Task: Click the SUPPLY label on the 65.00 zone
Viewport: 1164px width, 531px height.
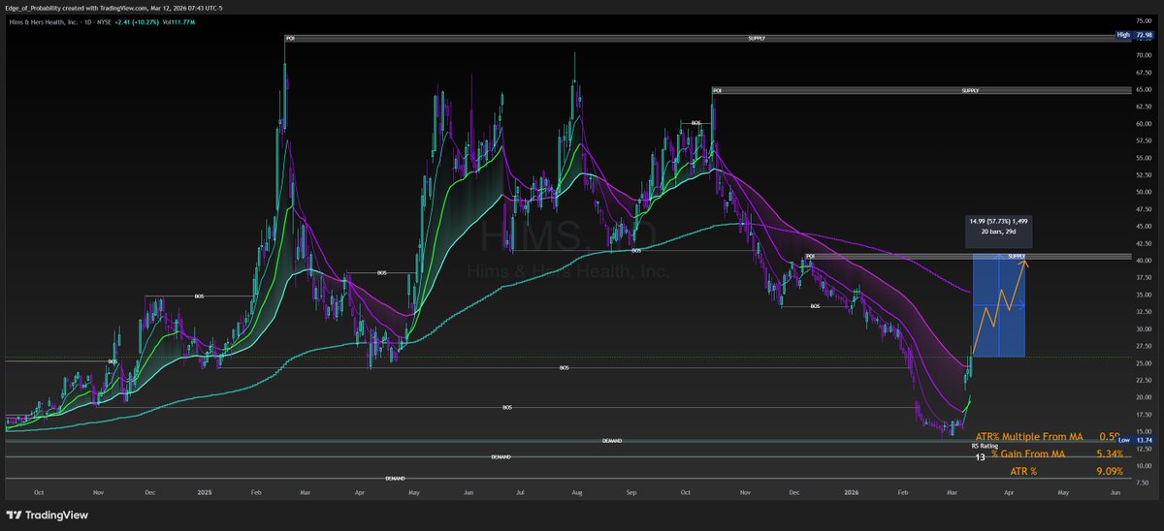Action: [970, 91]
